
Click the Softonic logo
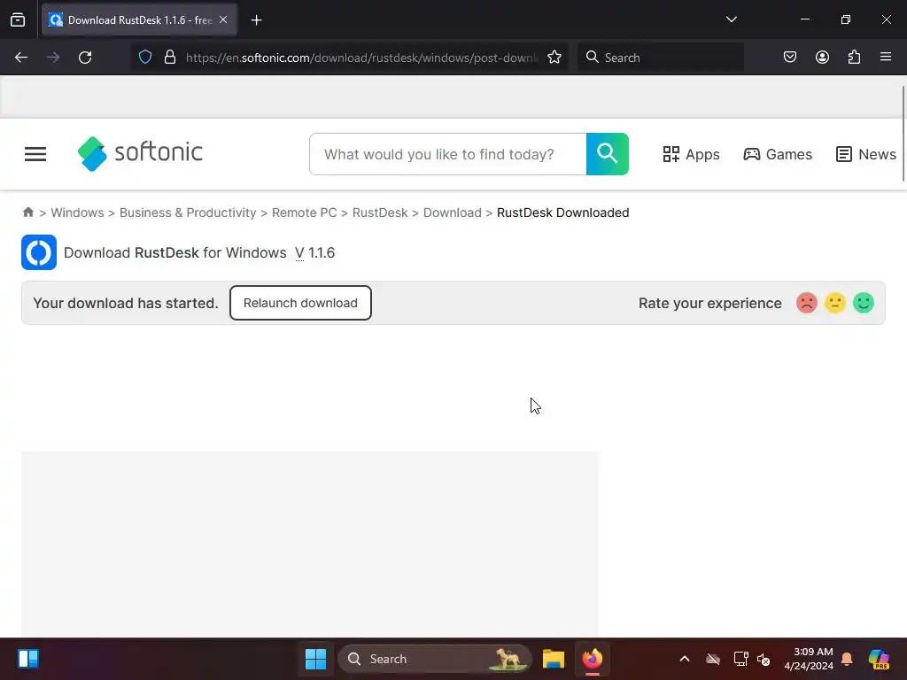click(x=140, y=153)
